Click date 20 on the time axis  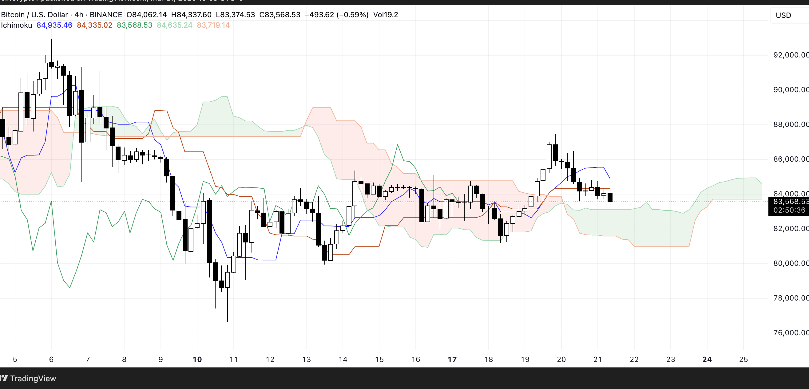(561, 360)
